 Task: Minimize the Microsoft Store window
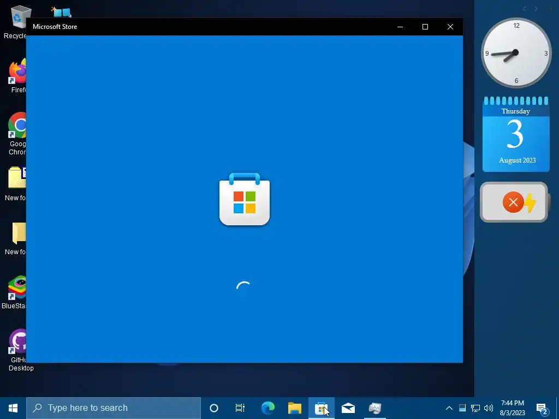400,27
